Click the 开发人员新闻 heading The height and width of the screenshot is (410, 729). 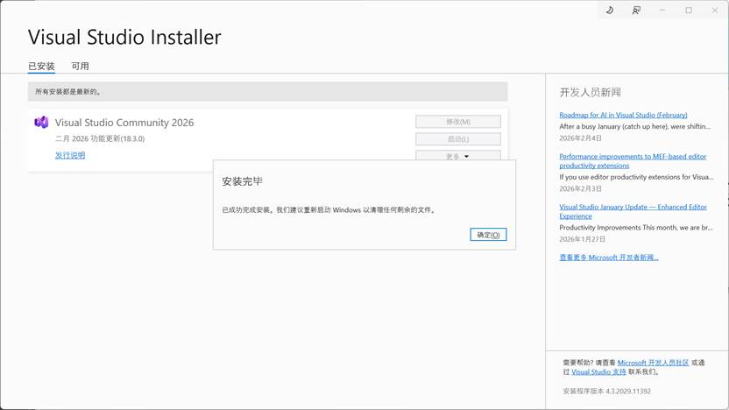[590, 92]
